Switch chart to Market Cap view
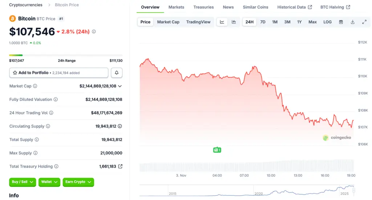 (168, 22)
